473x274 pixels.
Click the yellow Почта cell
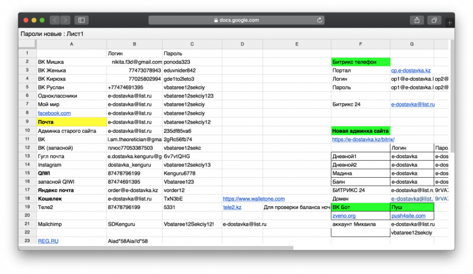click(x=72, y=122)
